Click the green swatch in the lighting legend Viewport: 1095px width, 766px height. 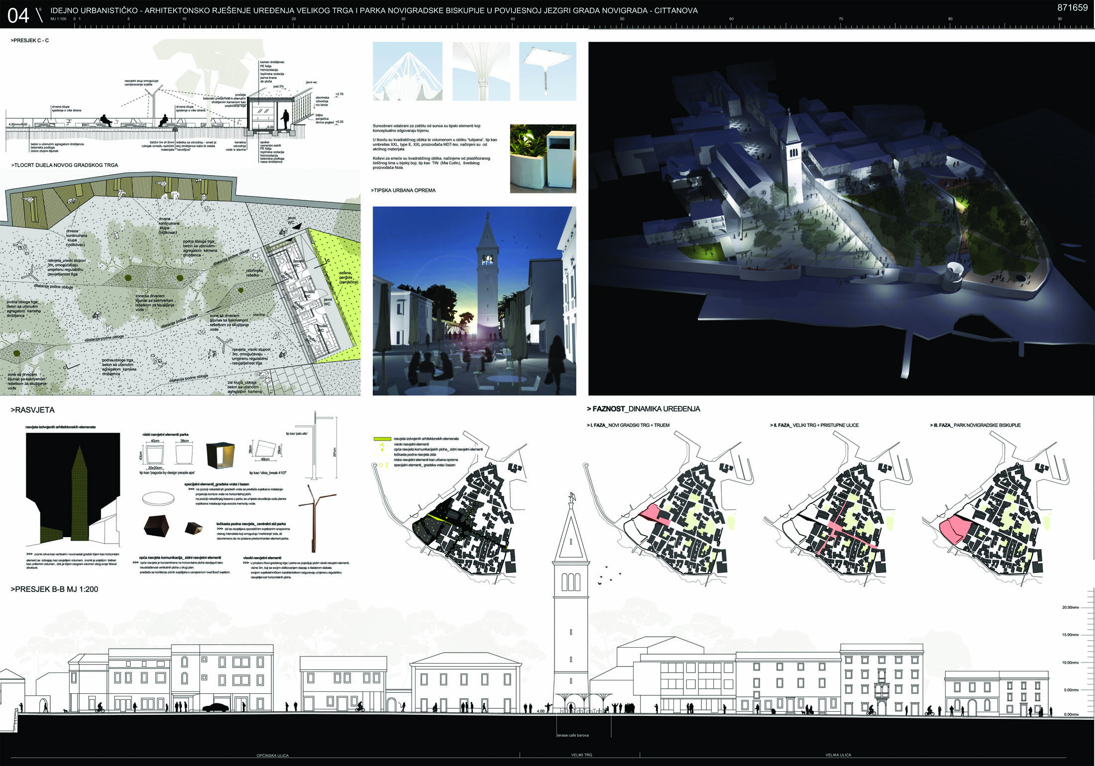(x=382, y=439)
